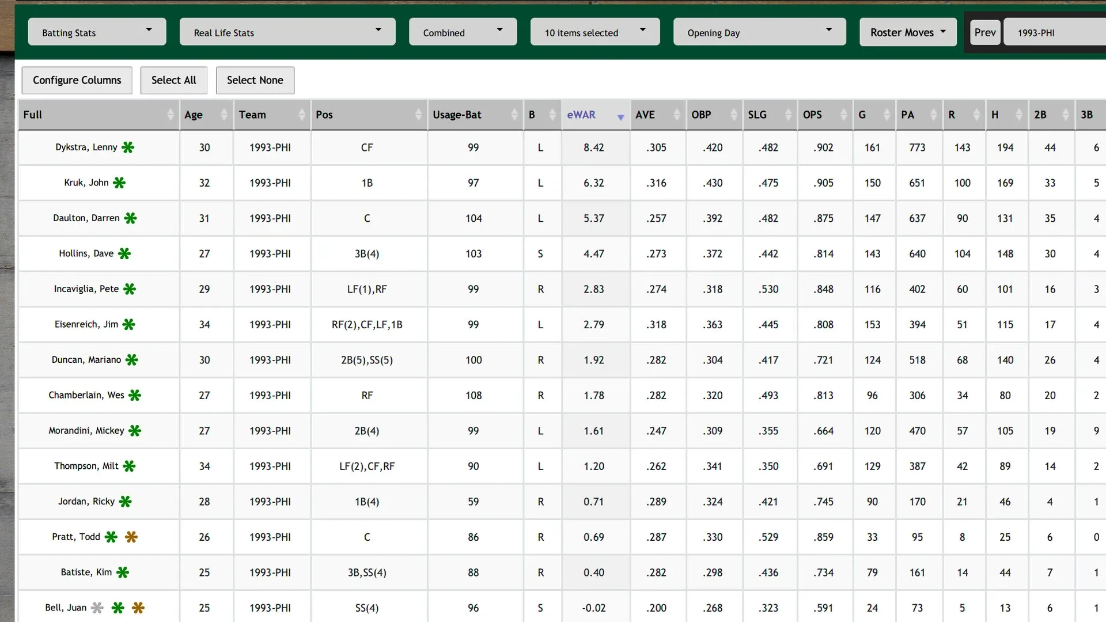Image resolution: width=1106 pixels, height=622 pixels.
Task: Click the Select None button
Action: pyautogui.click(x=255, y=80)
